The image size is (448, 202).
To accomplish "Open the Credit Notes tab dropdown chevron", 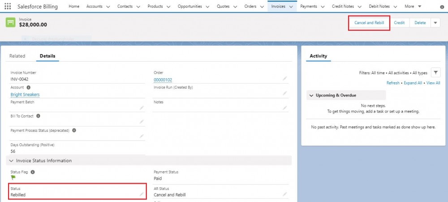I will click(359, 7).
